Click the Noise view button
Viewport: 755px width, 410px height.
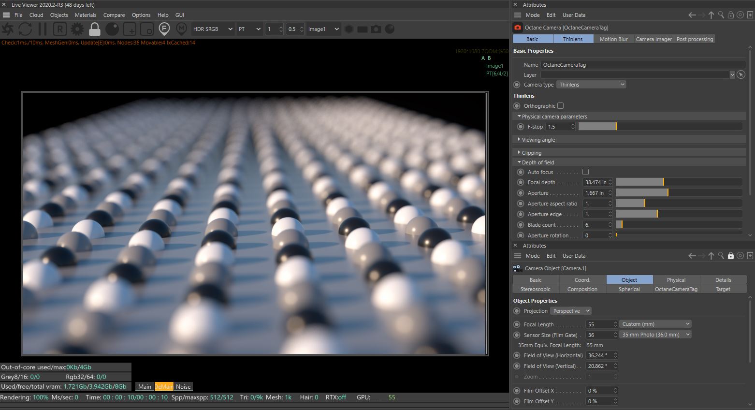pos(183,386)
